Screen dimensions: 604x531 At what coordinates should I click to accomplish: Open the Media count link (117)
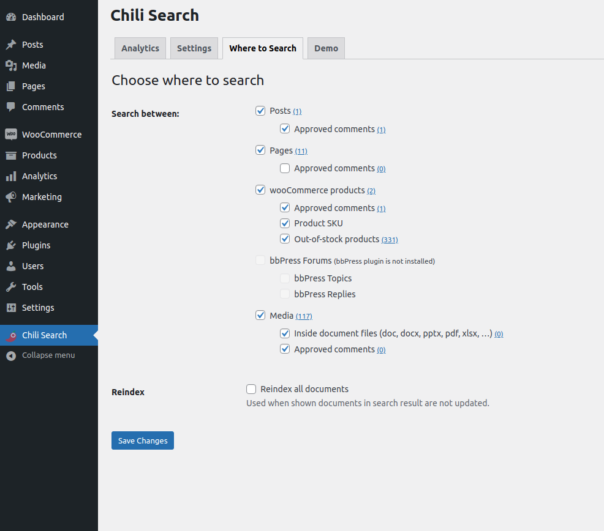[304, 316]
